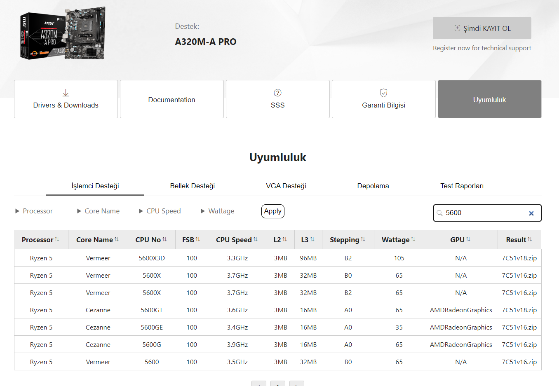Click the 5600GT CPU No cell

(152, 310)
